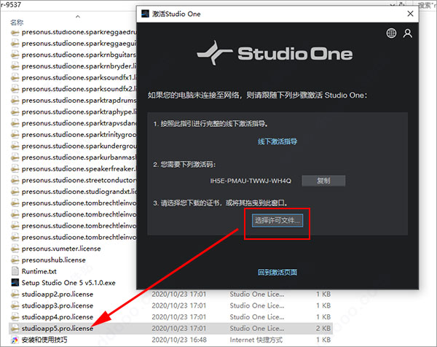The width and height of the screenshot is (437, 347).
Task: Select activation code IH5E-PMAU-TWWJ-WH4Q text
Action: pos(251,181)
